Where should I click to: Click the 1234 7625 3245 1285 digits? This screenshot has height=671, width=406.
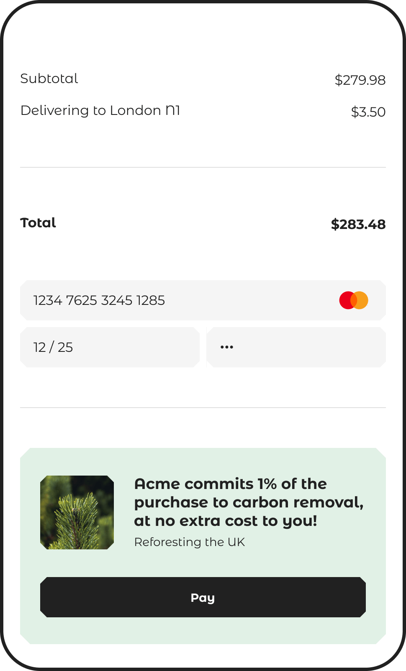click(x=99, y=300)
